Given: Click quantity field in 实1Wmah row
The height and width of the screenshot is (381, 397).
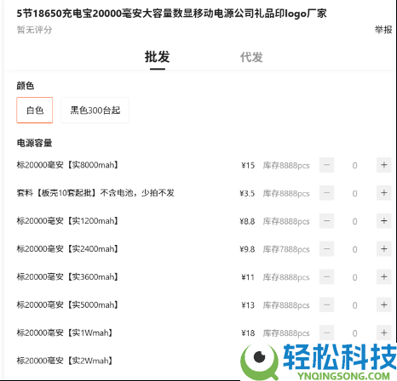Looking at the screenshot, I should [355, 333].
